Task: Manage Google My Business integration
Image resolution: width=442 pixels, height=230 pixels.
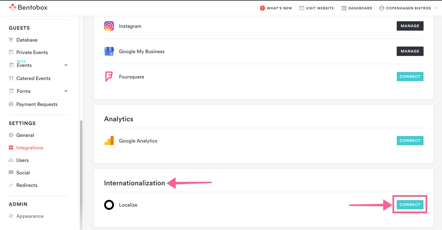Action: point(410,51)
